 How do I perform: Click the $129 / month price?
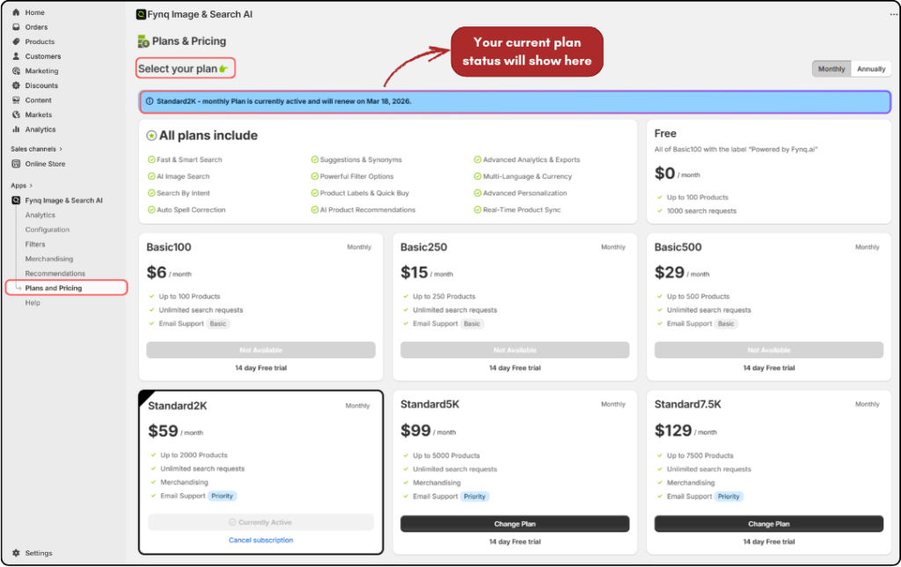(x=685, y=431)
